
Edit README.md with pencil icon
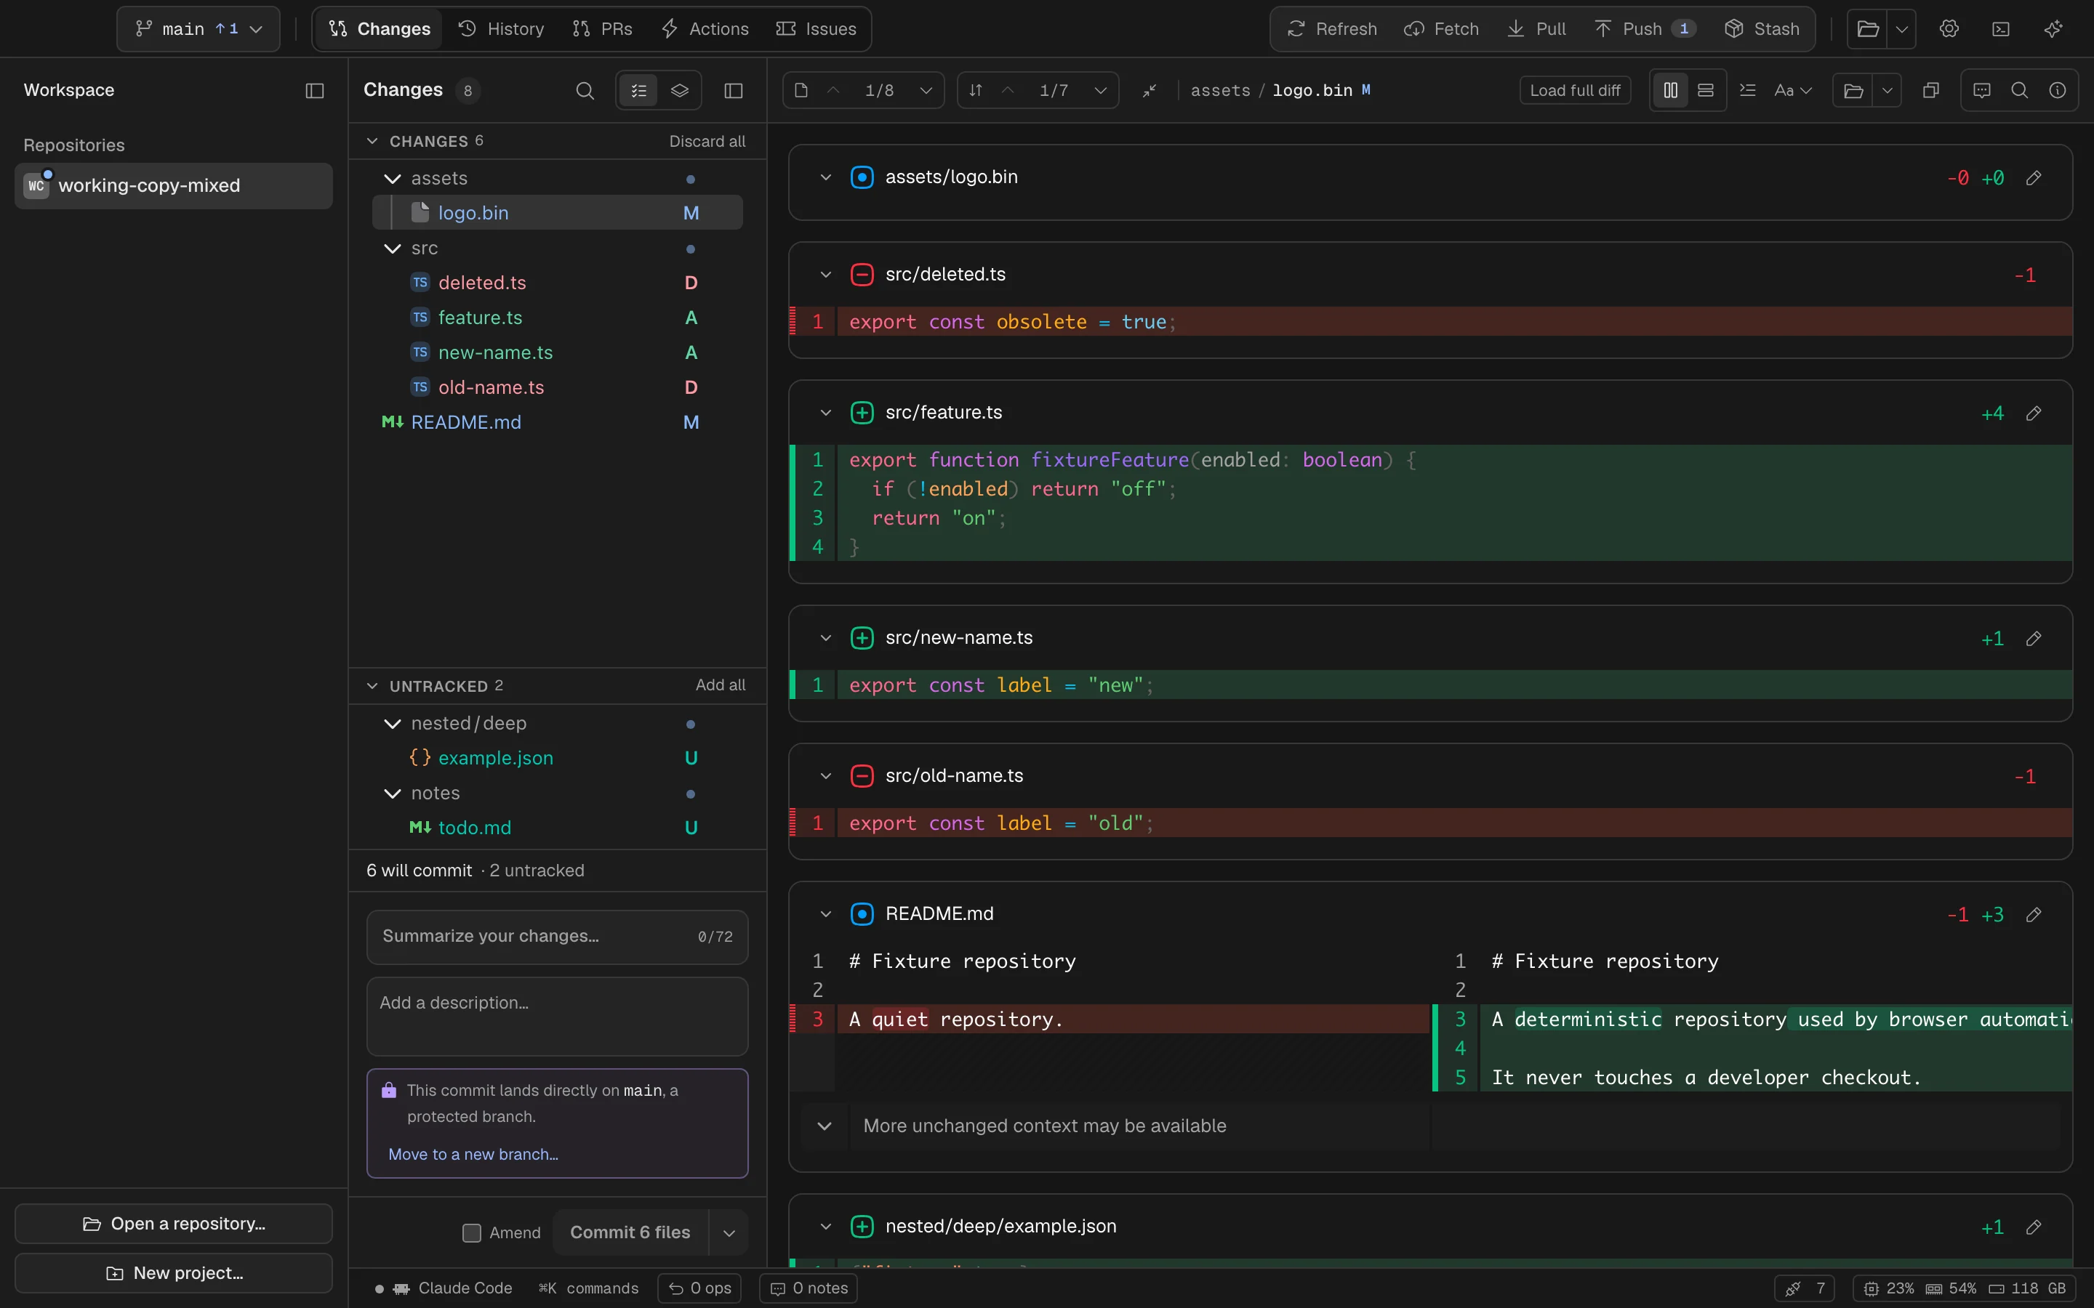click(2034, 914)
